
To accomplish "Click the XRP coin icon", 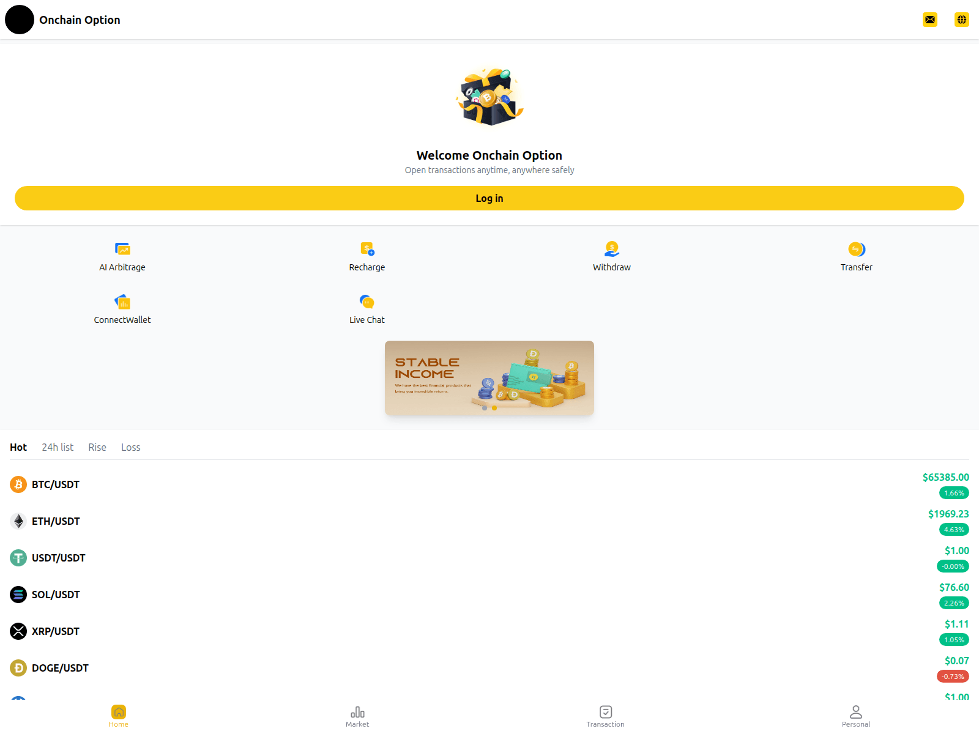I will click(x=18, y=631).
